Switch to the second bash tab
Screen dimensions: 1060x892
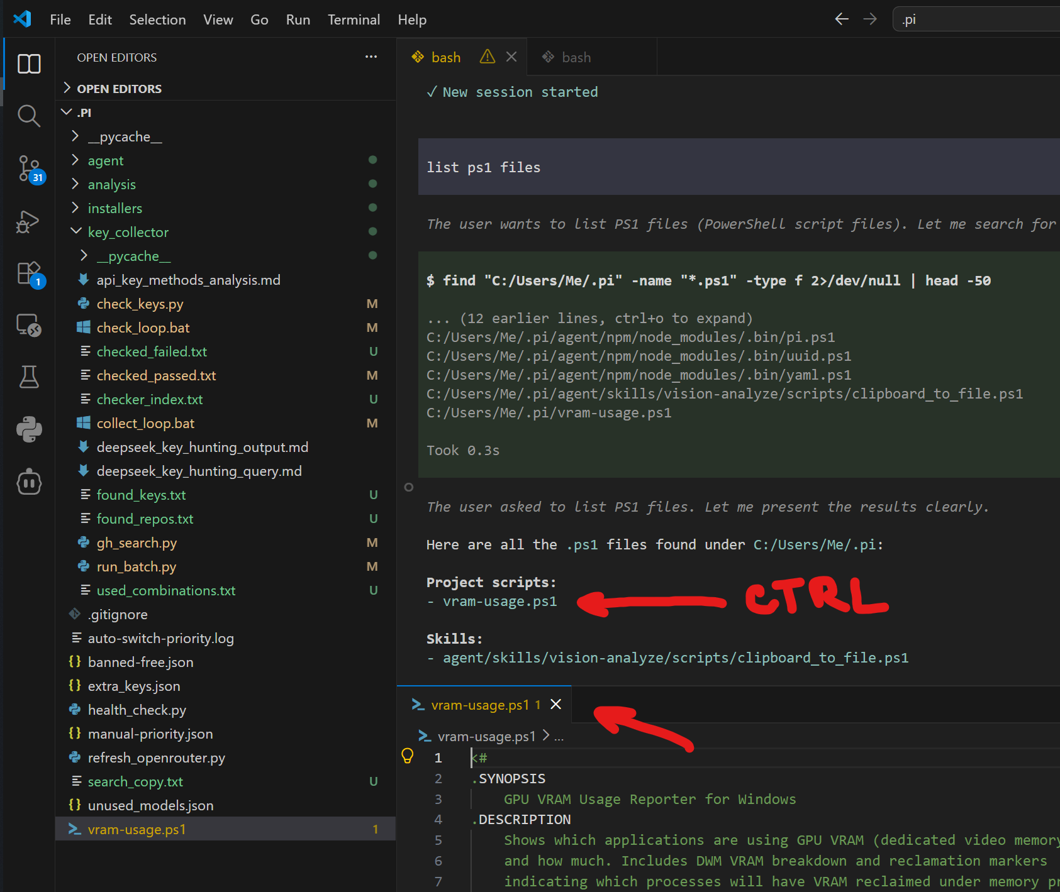[592, 57]
